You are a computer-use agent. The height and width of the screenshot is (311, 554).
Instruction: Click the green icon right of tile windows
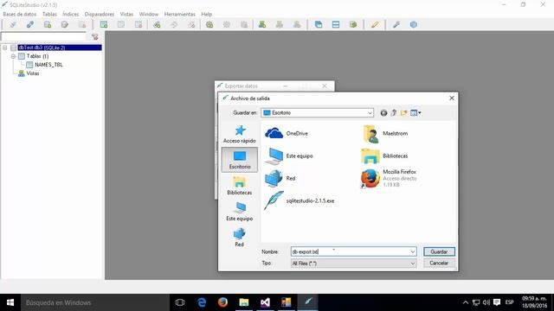[x=353, y=25]
